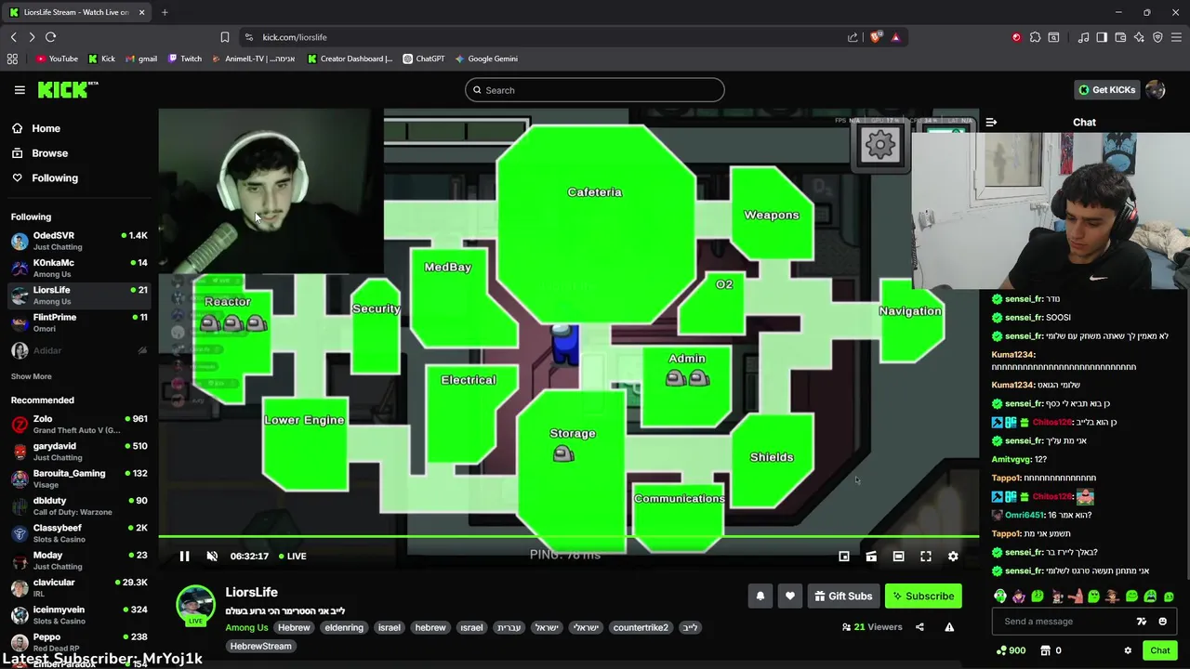
Task: Open FlintPrime channel in Following list
Action: tap(79, 322)
